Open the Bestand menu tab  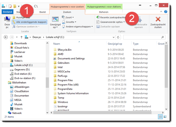(x=7, y=12)
